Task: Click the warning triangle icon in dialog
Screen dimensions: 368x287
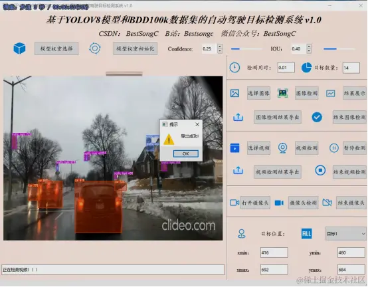Action: pyautogui.click(x=169, y=140)
